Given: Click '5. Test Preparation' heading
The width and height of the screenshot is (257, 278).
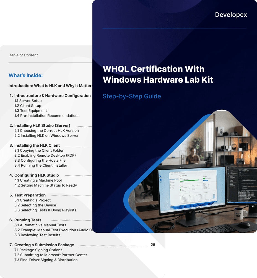Looking at the screenshot, I should coord(27,195).
